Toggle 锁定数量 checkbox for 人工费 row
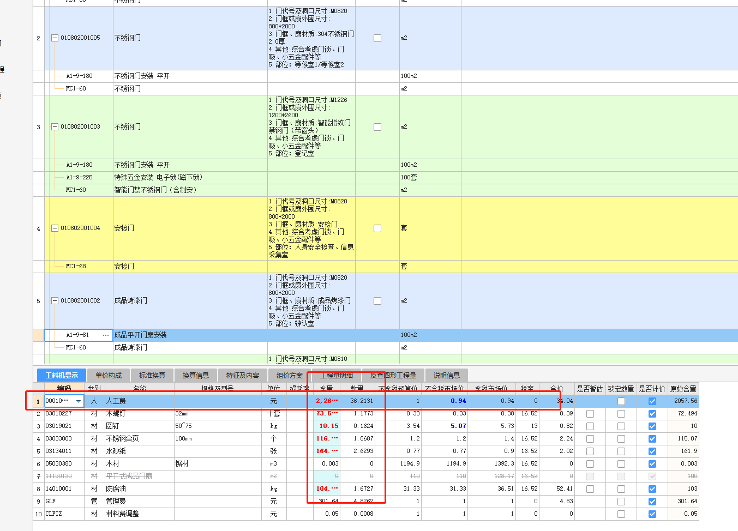Image resolution: width=738 pixels, height=531 pixels. coord(621,401)
